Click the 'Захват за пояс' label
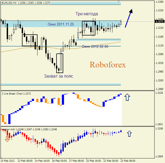The image size is (165, 163). click(58, 76)
